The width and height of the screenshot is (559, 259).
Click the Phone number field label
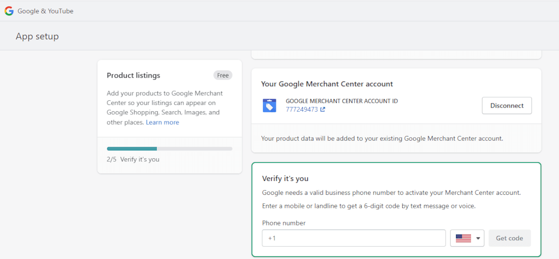[x=284, y=223]
